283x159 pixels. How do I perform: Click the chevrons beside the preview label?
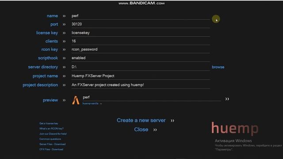point(64,100)
